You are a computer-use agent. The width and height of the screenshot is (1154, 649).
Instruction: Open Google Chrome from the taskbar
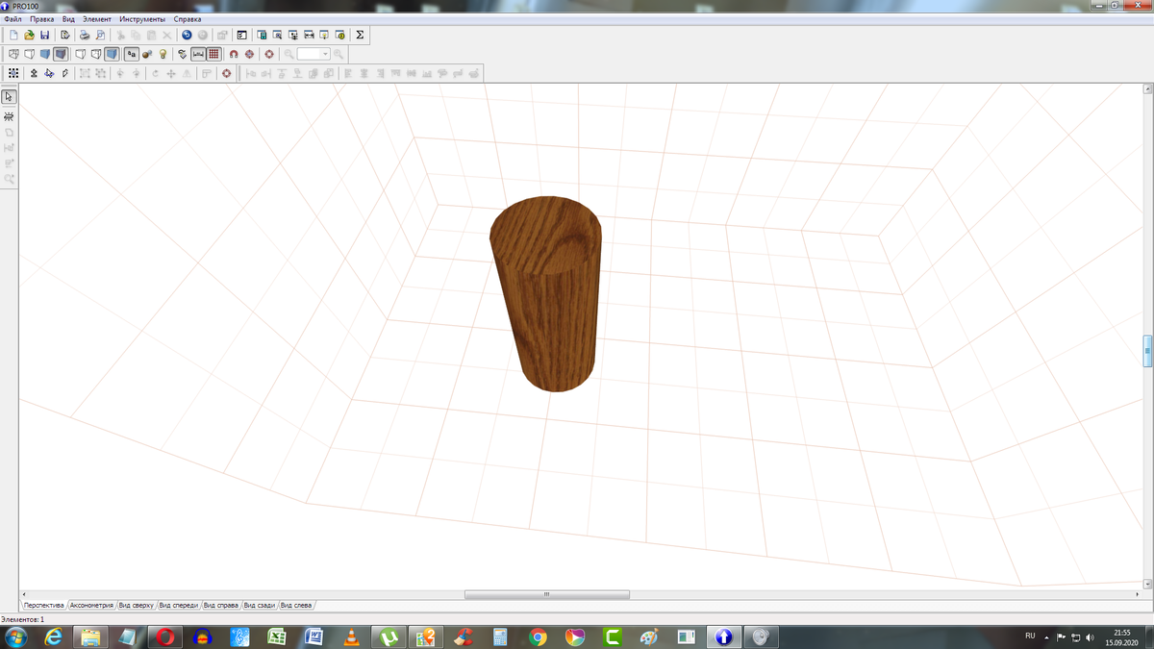[x=538, y=637]
